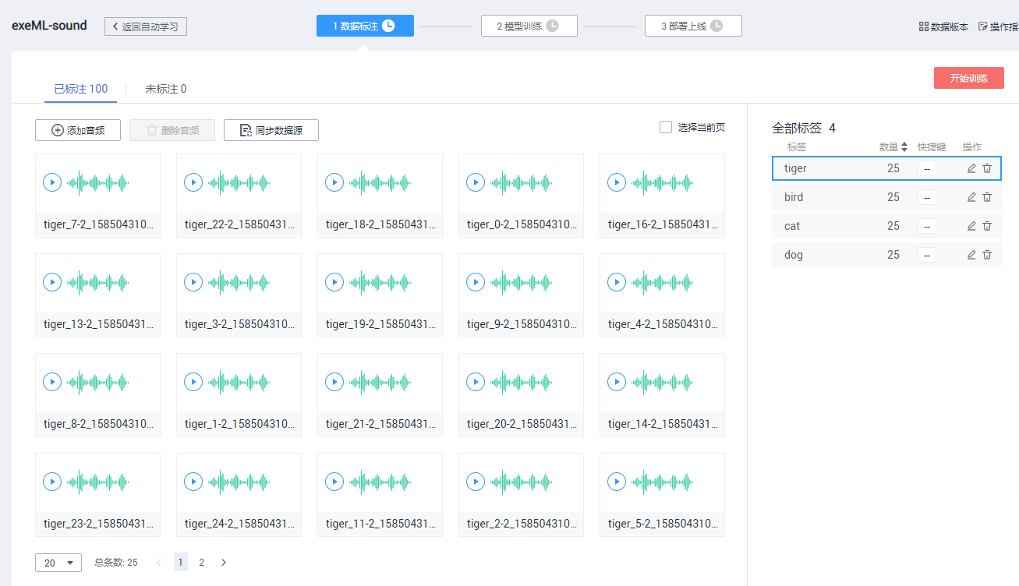Go to step 2 模型训练
The image size is (1019, 586).
point(529,26)
